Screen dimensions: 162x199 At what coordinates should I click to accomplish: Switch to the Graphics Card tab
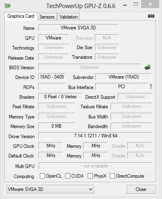pyautogui.click(x=21, y=16)
